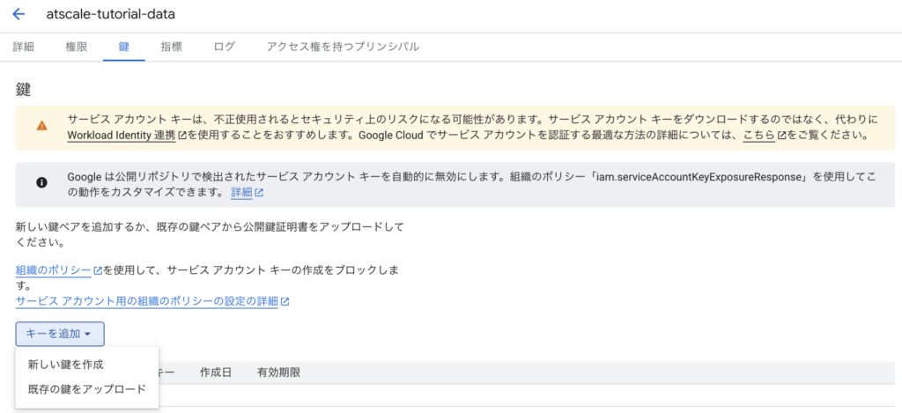Click external-link icon beside 詳細 in info banner
The width and height of the screenshot is (902, 413).
pos(260,193)
